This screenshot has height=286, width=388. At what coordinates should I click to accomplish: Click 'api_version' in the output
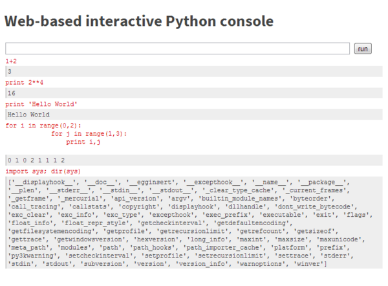135,199
